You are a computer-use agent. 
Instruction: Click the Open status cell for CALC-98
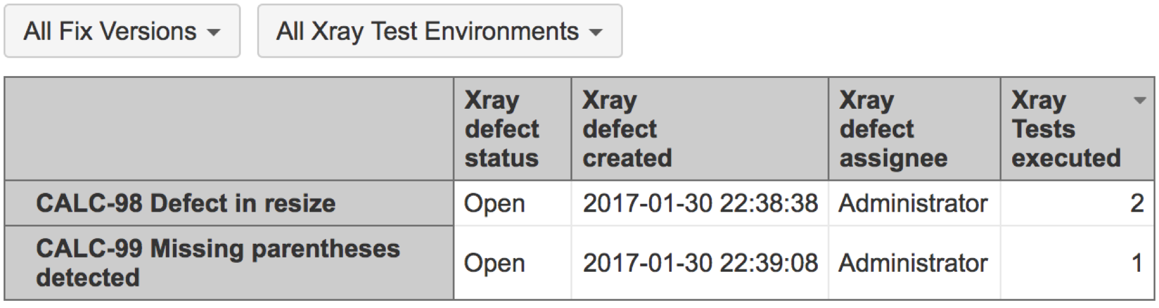click(x=512, y=203)
